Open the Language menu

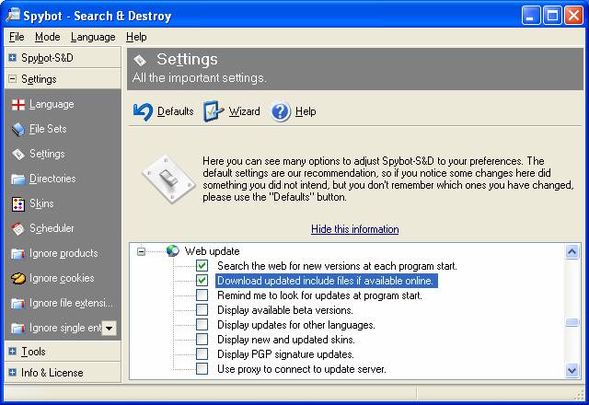(x=93, y=37)
